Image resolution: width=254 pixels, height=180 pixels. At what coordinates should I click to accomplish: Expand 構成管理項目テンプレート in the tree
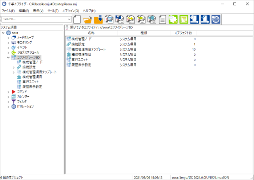pyautogui.click(x=13, y=72)
